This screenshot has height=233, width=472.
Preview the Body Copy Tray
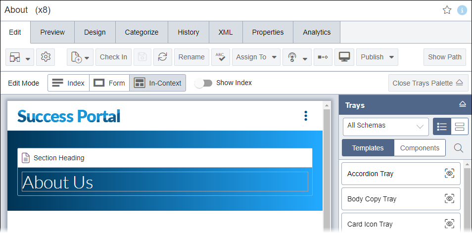449,199
